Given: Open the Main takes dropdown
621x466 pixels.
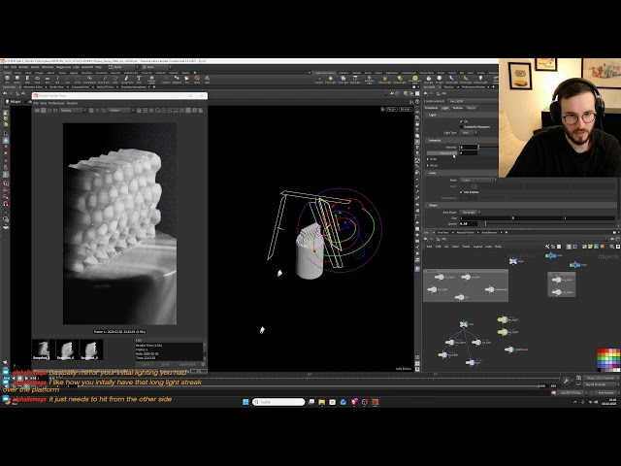Looking at the screenshot, I should 156,67.
